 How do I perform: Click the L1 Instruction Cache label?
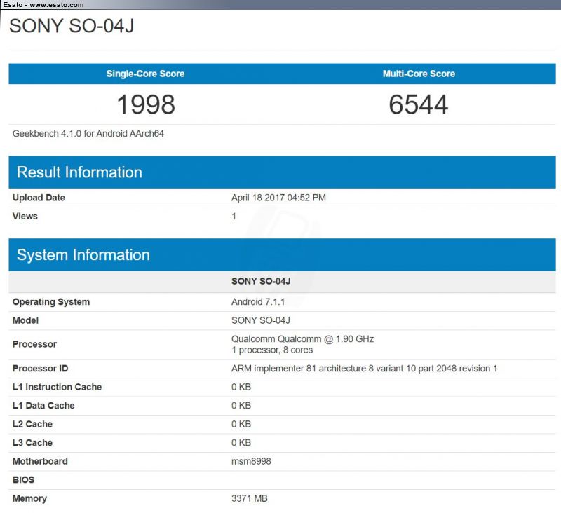pyautogui.click(x=58, y=387)
